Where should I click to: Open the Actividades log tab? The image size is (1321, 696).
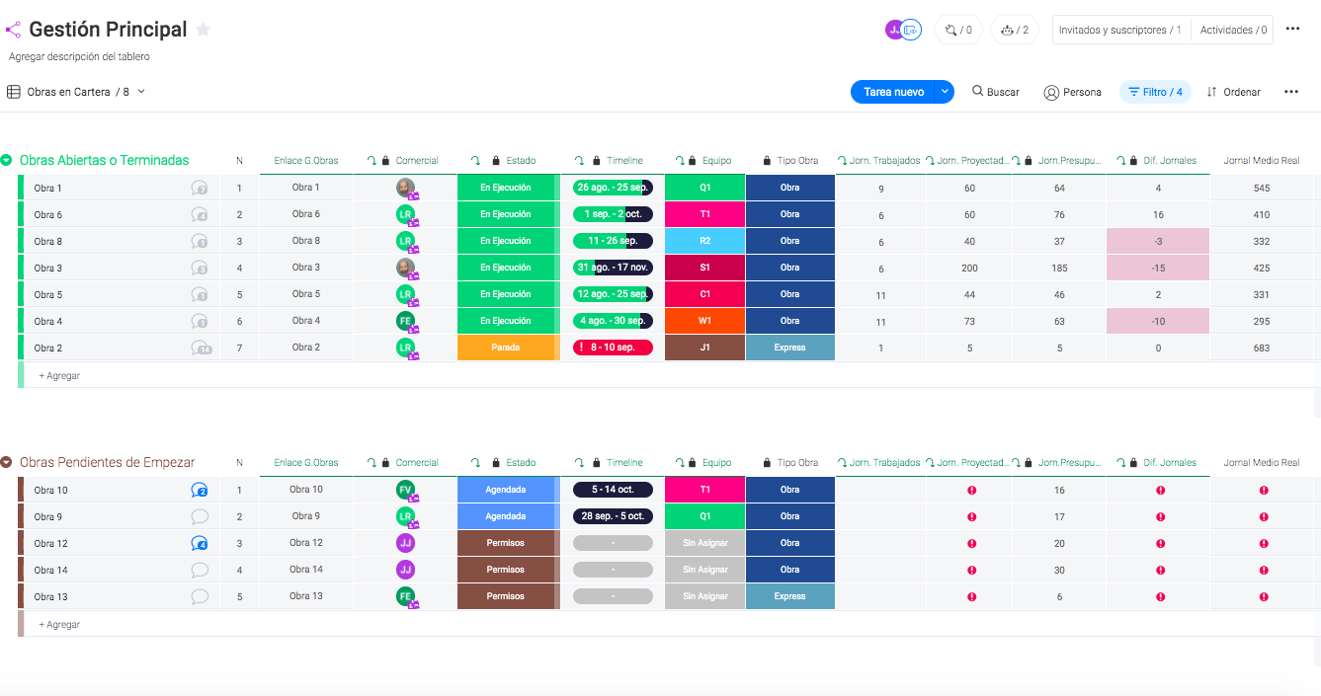(1232, 30)
